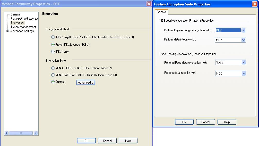Click OK in Custom Encryption Suite Properties
The height and width of the screenshot is (146, 259).
(184, 122)
